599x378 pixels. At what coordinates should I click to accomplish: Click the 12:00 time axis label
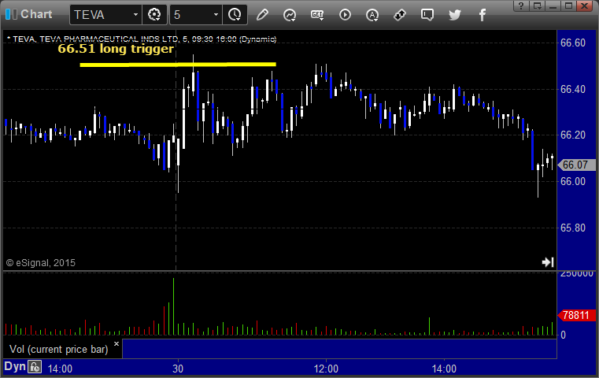326,369
